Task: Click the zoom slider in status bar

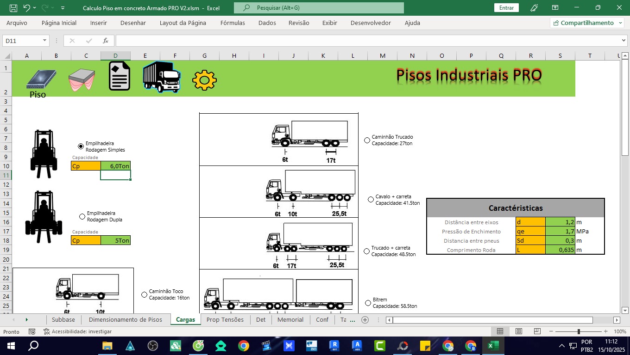Action: coord(579,331)
